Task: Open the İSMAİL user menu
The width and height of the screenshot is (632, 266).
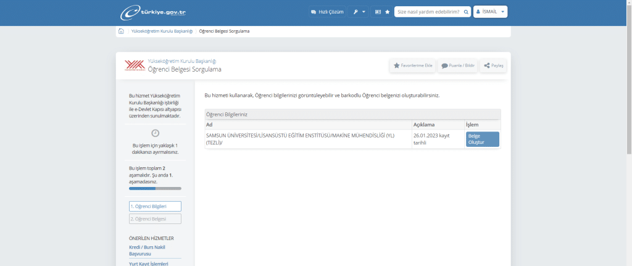Action: [491, 12]
